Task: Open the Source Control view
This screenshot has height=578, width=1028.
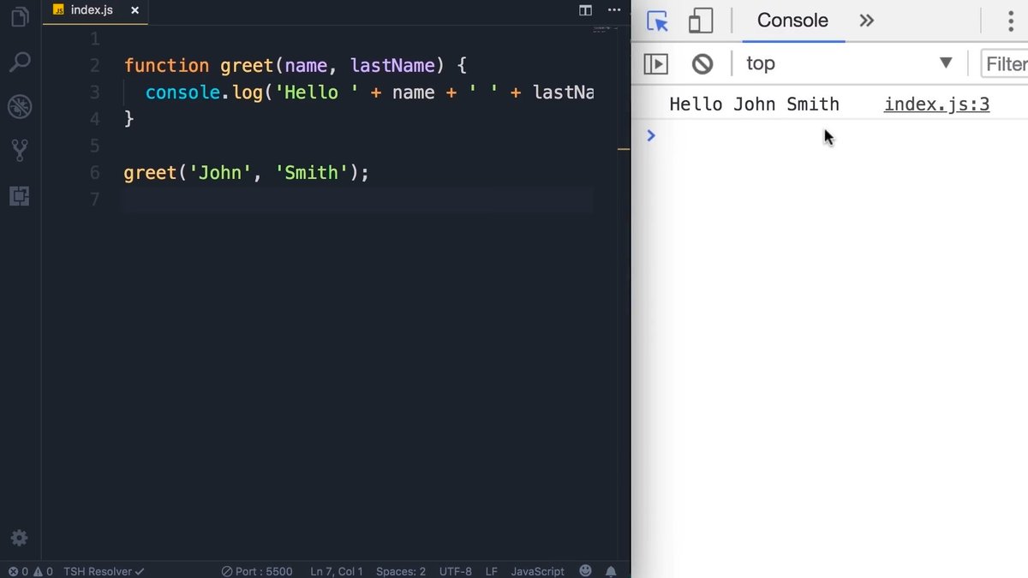Action: point(19,151)
